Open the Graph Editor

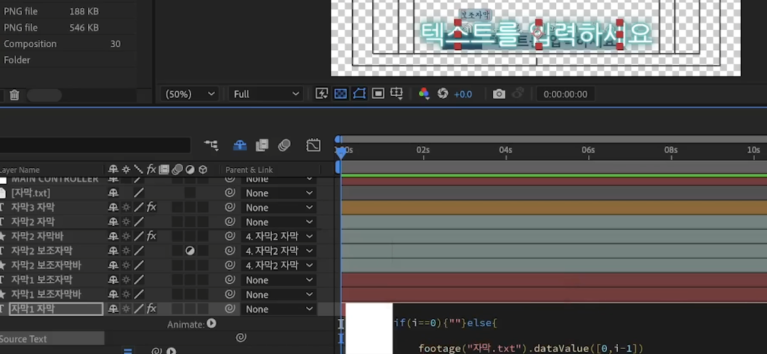313,145
